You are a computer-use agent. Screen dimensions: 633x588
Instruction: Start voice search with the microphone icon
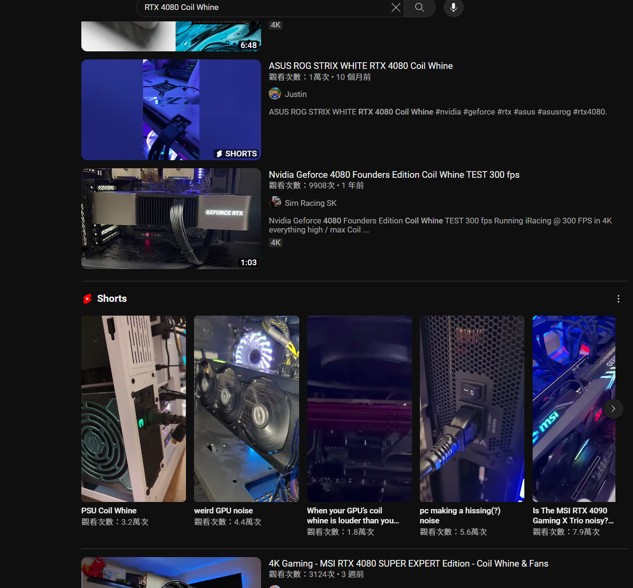click(x=454, y=7)
